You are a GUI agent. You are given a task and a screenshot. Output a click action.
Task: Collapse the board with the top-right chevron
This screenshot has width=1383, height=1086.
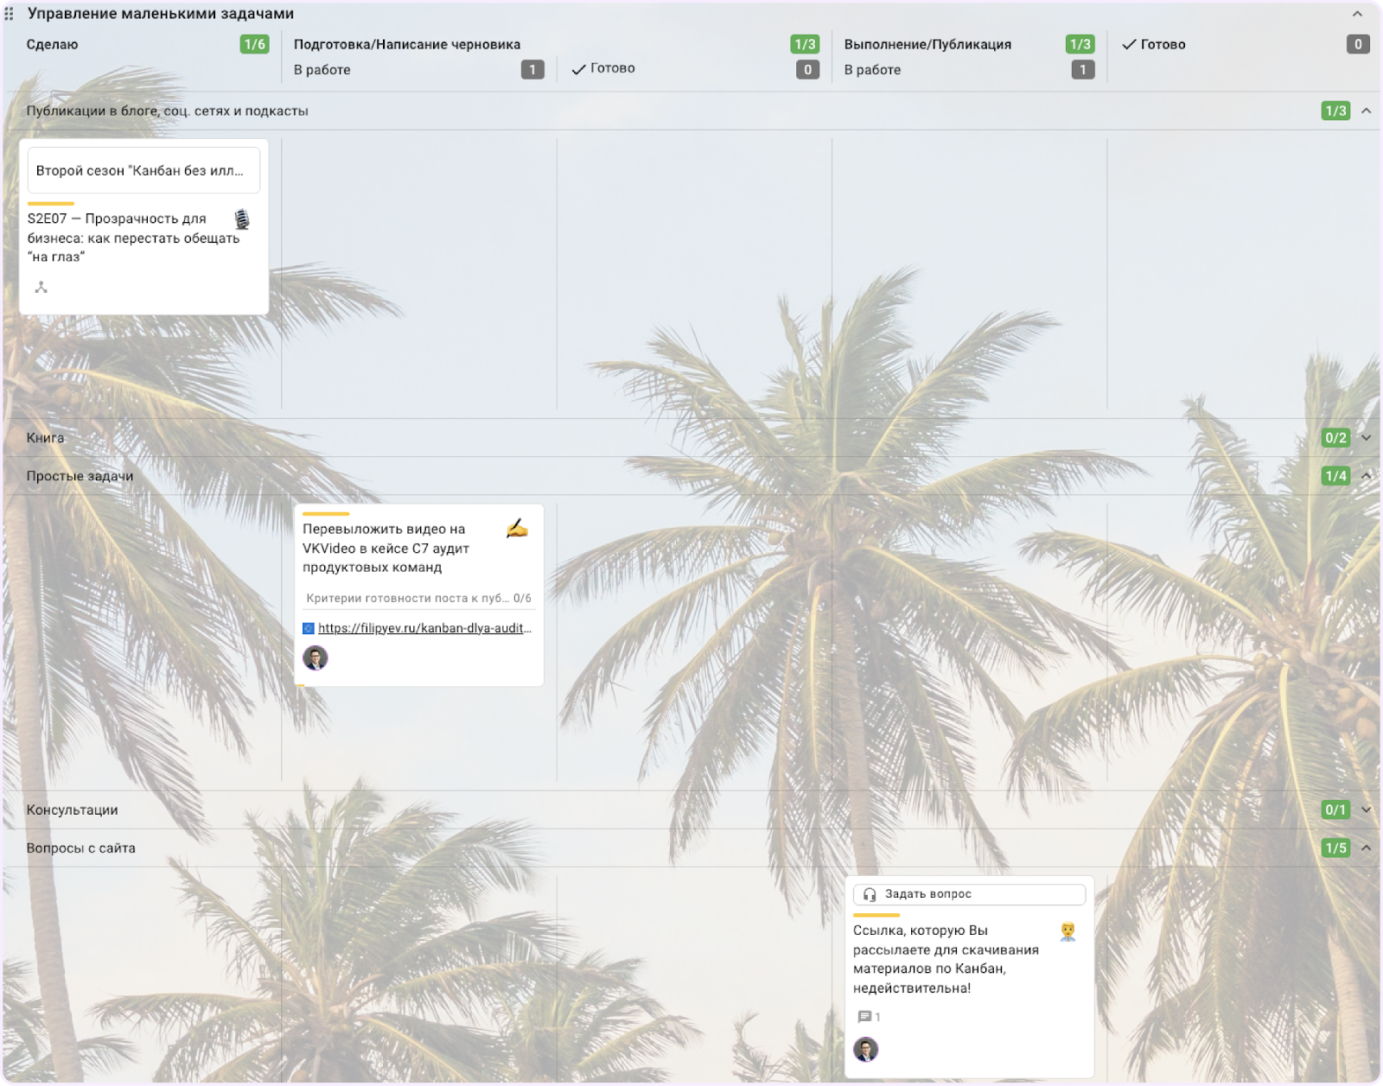coord(1357,14)
